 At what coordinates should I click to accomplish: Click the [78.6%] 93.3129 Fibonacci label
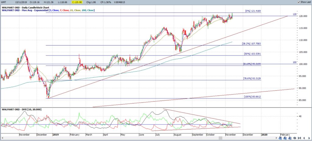click(252, 79)
